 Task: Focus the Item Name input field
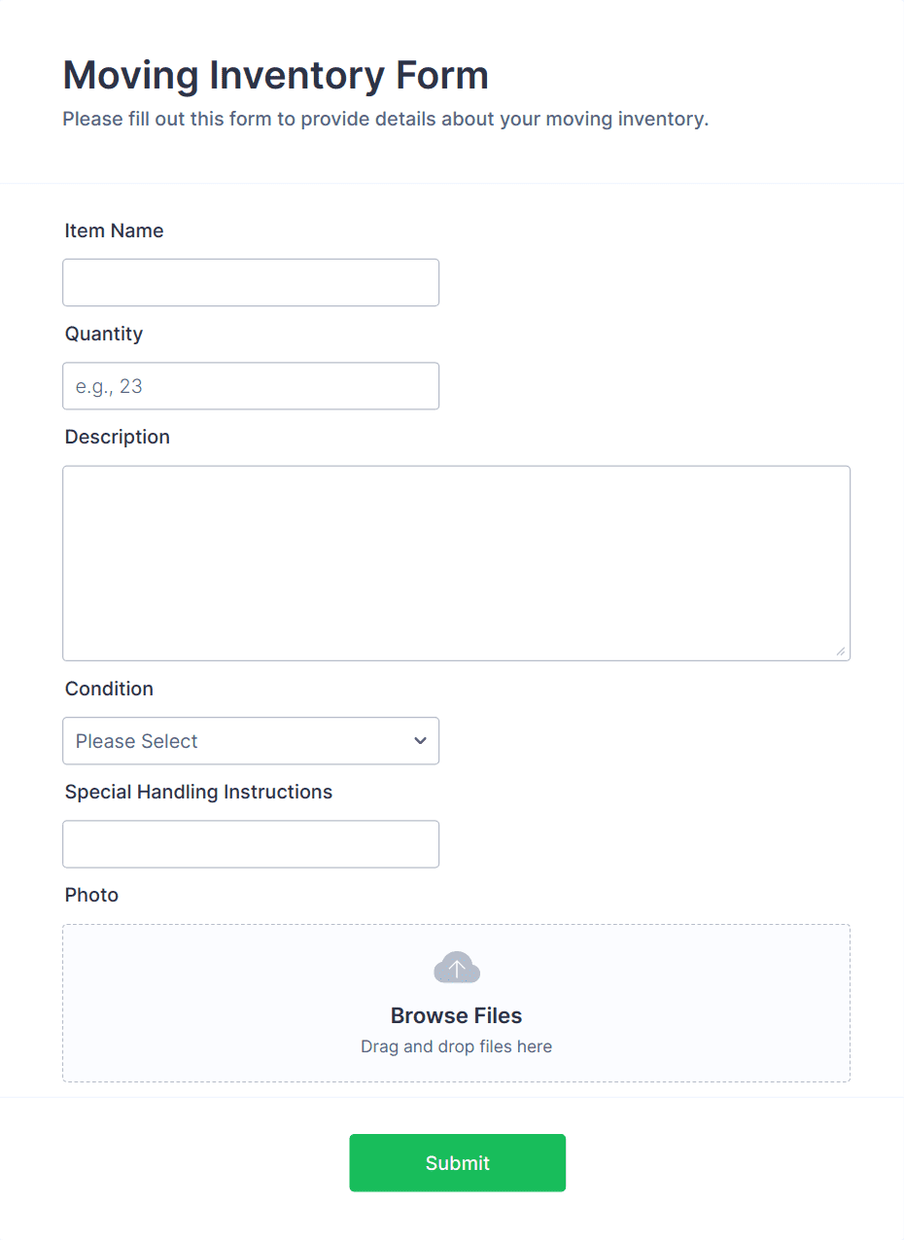pos(251,282)
